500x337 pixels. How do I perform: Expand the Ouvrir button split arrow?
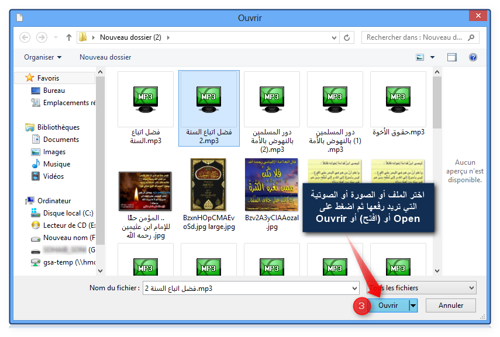[413, 305]
